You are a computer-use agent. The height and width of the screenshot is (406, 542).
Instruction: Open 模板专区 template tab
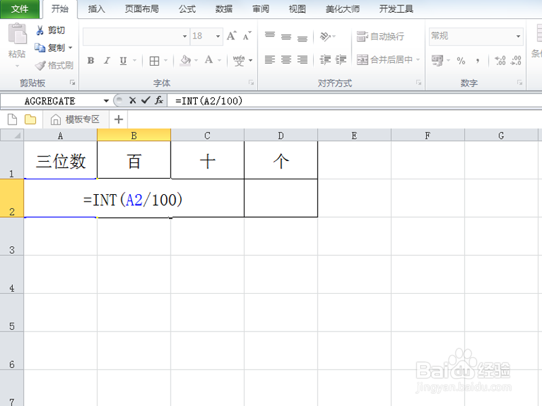75,120
